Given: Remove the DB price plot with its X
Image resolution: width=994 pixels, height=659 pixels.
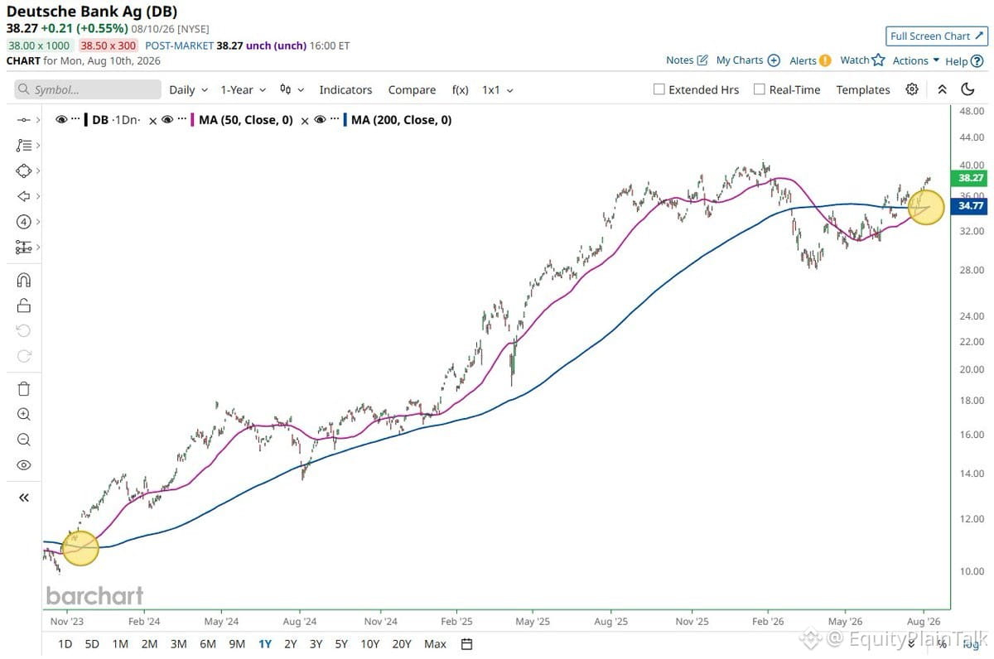Looking at the screenshot, I should (152, 121).
